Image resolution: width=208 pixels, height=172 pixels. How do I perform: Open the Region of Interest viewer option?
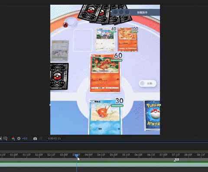pyautogui.click(x=5, y=138)
